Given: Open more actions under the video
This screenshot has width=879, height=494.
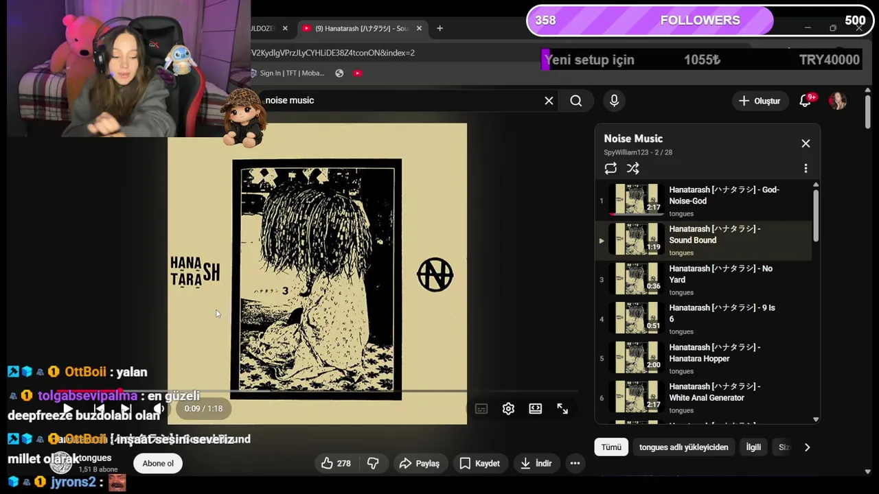Looking at the screenshot, I should click(x=575, y=463).
